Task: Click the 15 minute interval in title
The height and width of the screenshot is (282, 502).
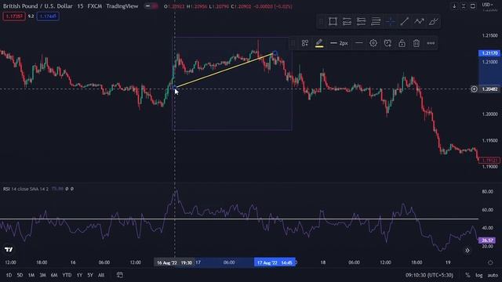Action: [x=80, y=6]
